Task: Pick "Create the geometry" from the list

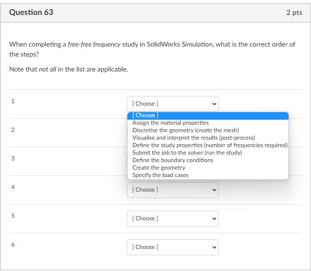Action: [x=159, y=168]
